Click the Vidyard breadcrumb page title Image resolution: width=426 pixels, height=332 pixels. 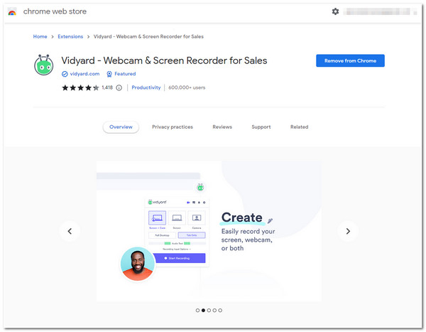click(x=148, y=36)
